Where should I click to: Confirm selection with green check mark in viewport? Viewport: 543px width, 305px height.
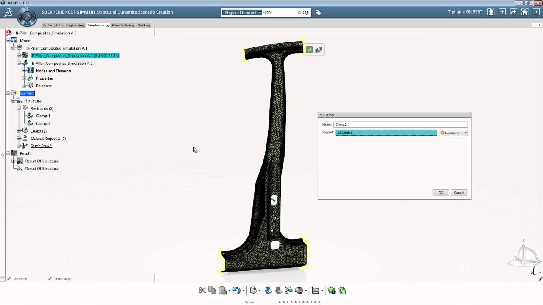pos(309,50)
